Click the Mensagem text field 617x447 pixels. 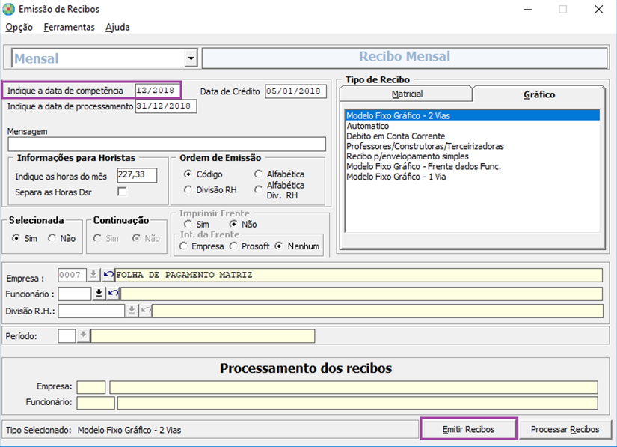pyautogui.click(x=167, y=145)
